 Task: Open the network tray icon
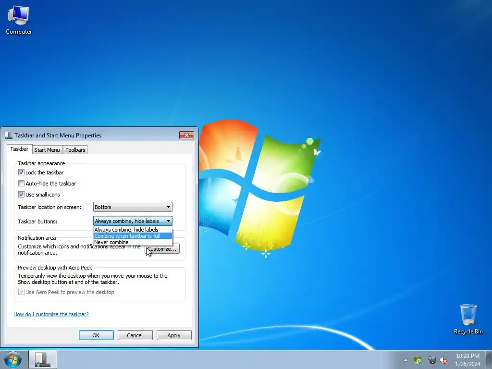tap(431, 360)
